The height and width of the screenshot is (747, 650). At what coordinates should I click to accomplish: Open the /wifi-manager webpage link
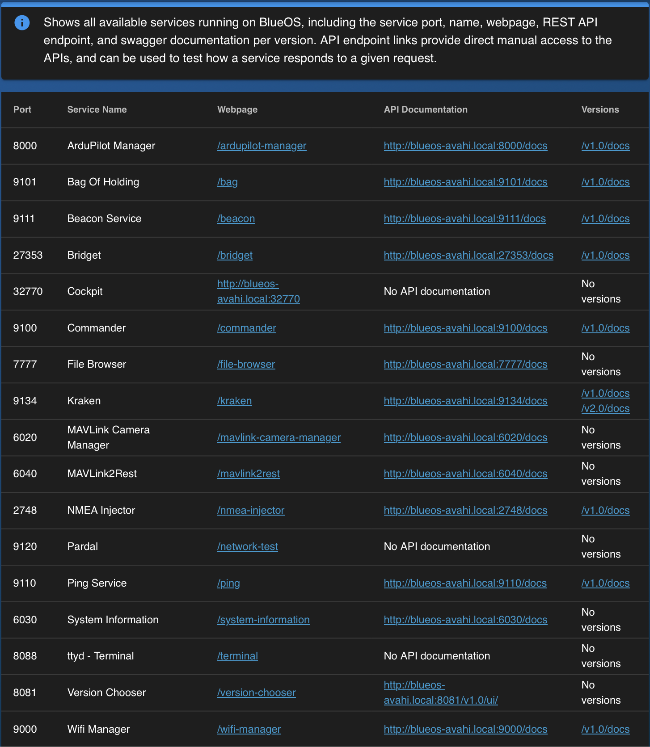[x=249, y=729]
